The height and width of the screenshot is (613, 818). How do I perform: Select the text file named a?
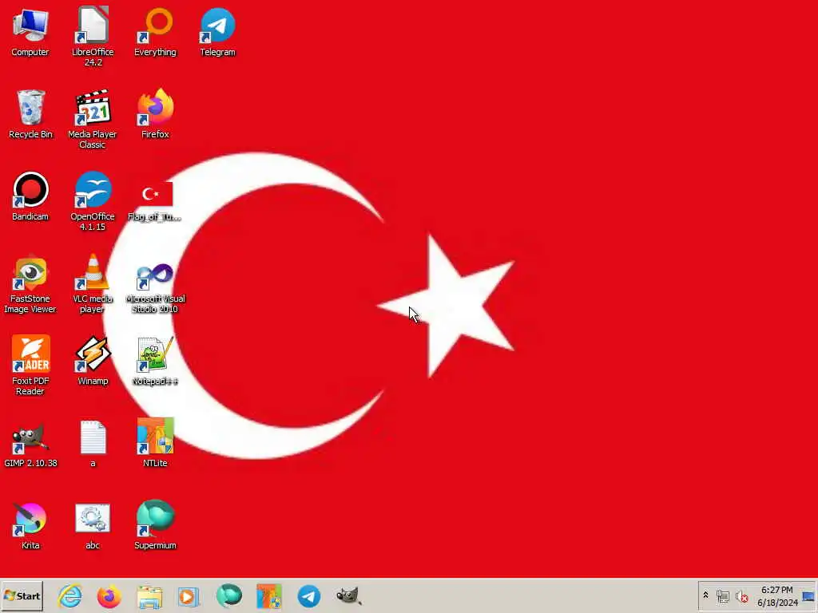93,444
